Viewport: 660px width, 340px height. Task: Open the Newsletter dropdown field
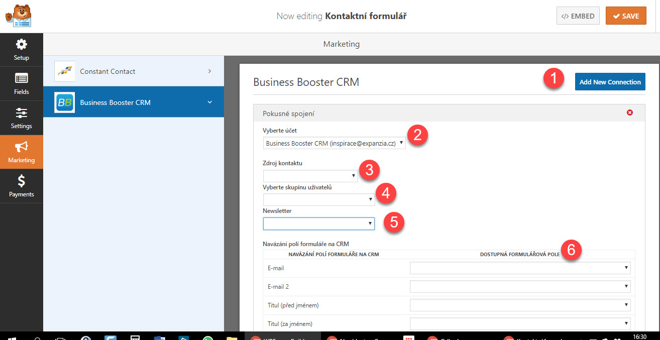click(319, 223)
